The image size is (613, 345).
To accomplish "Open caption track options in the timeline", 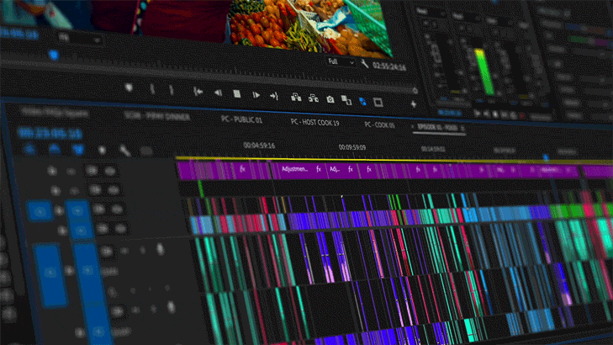I will pos(145,151).
